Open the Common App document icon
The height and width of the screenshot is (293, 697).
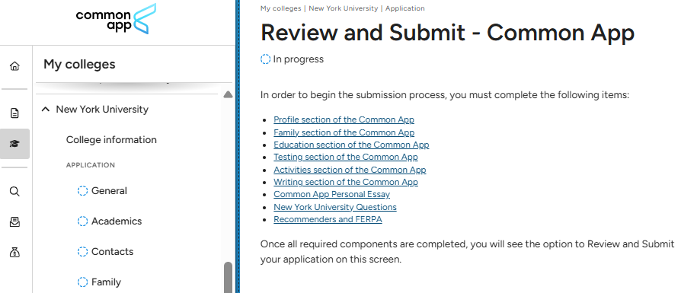point(14,113)
